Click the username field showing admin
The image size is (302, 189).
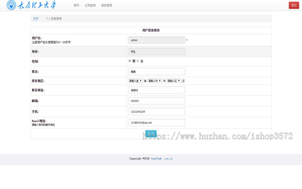[157, 40]
